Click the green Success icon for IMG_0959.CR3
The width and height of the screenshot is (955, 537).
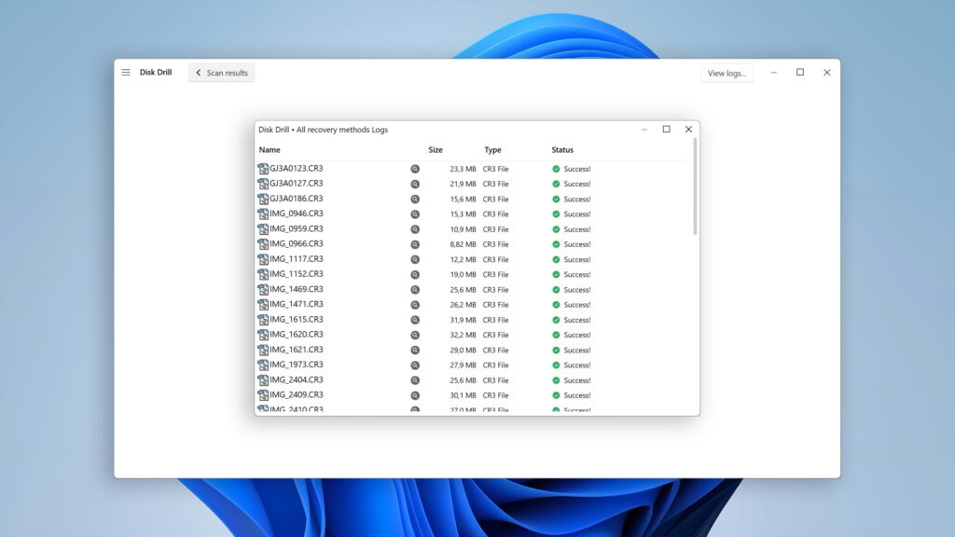pyautogui.click(x=558, y=228)
